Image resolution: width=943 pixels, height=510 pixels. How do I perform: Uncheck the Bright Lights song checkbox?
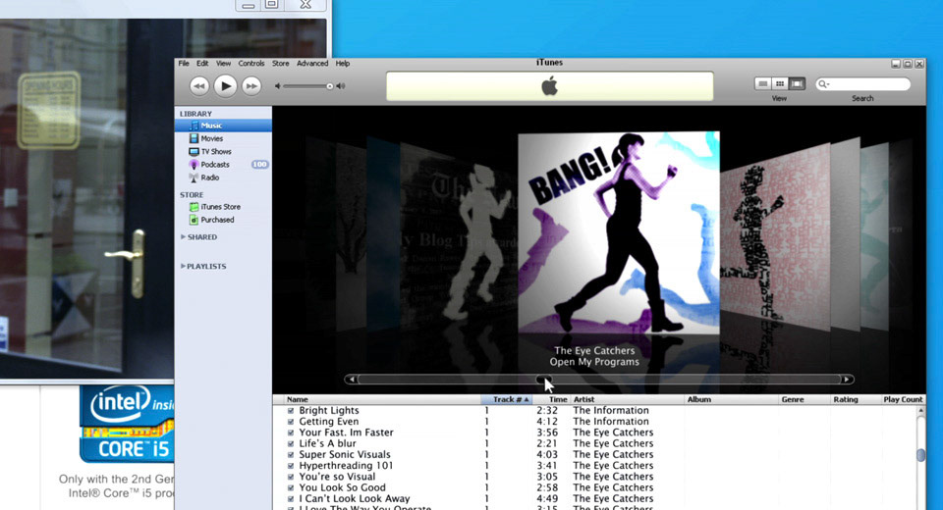(x=291, y=411)
